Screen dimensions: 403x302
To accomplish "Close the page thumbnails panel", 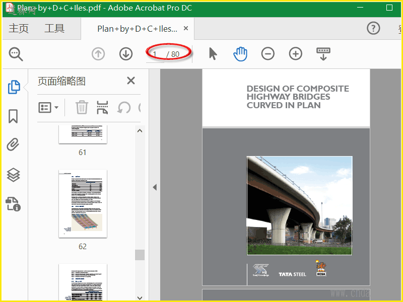I will (x=131, y=81).
